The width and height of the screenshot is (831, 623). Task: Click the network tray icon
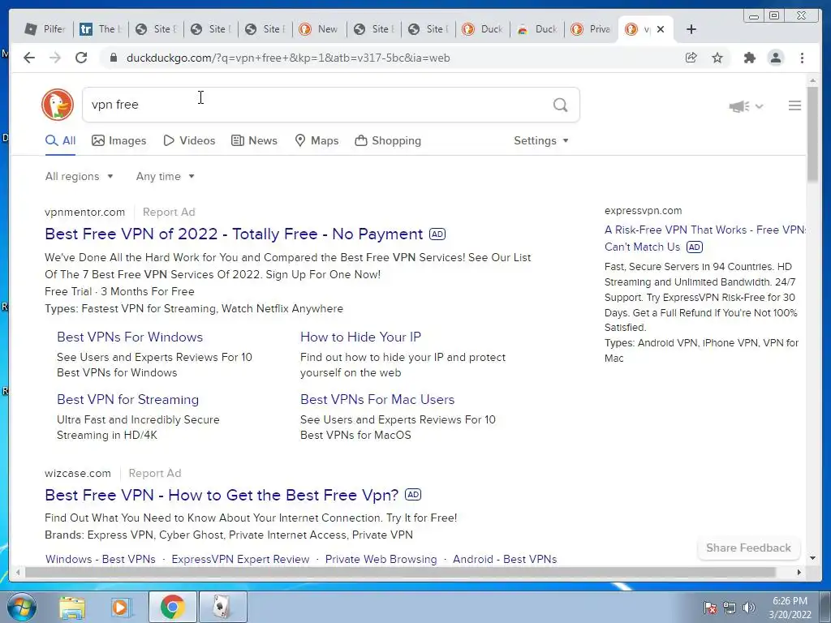click(x=730, y=608)
